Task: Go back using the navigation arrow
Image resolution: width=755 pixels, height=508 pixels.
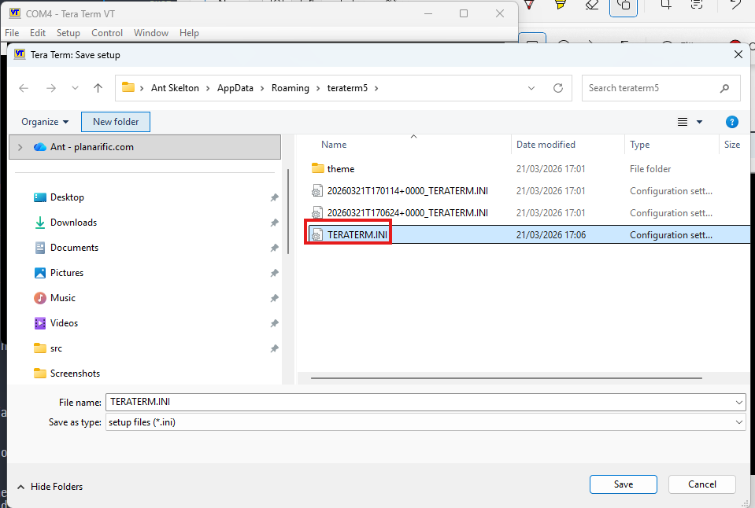Action: coord(24,88)
